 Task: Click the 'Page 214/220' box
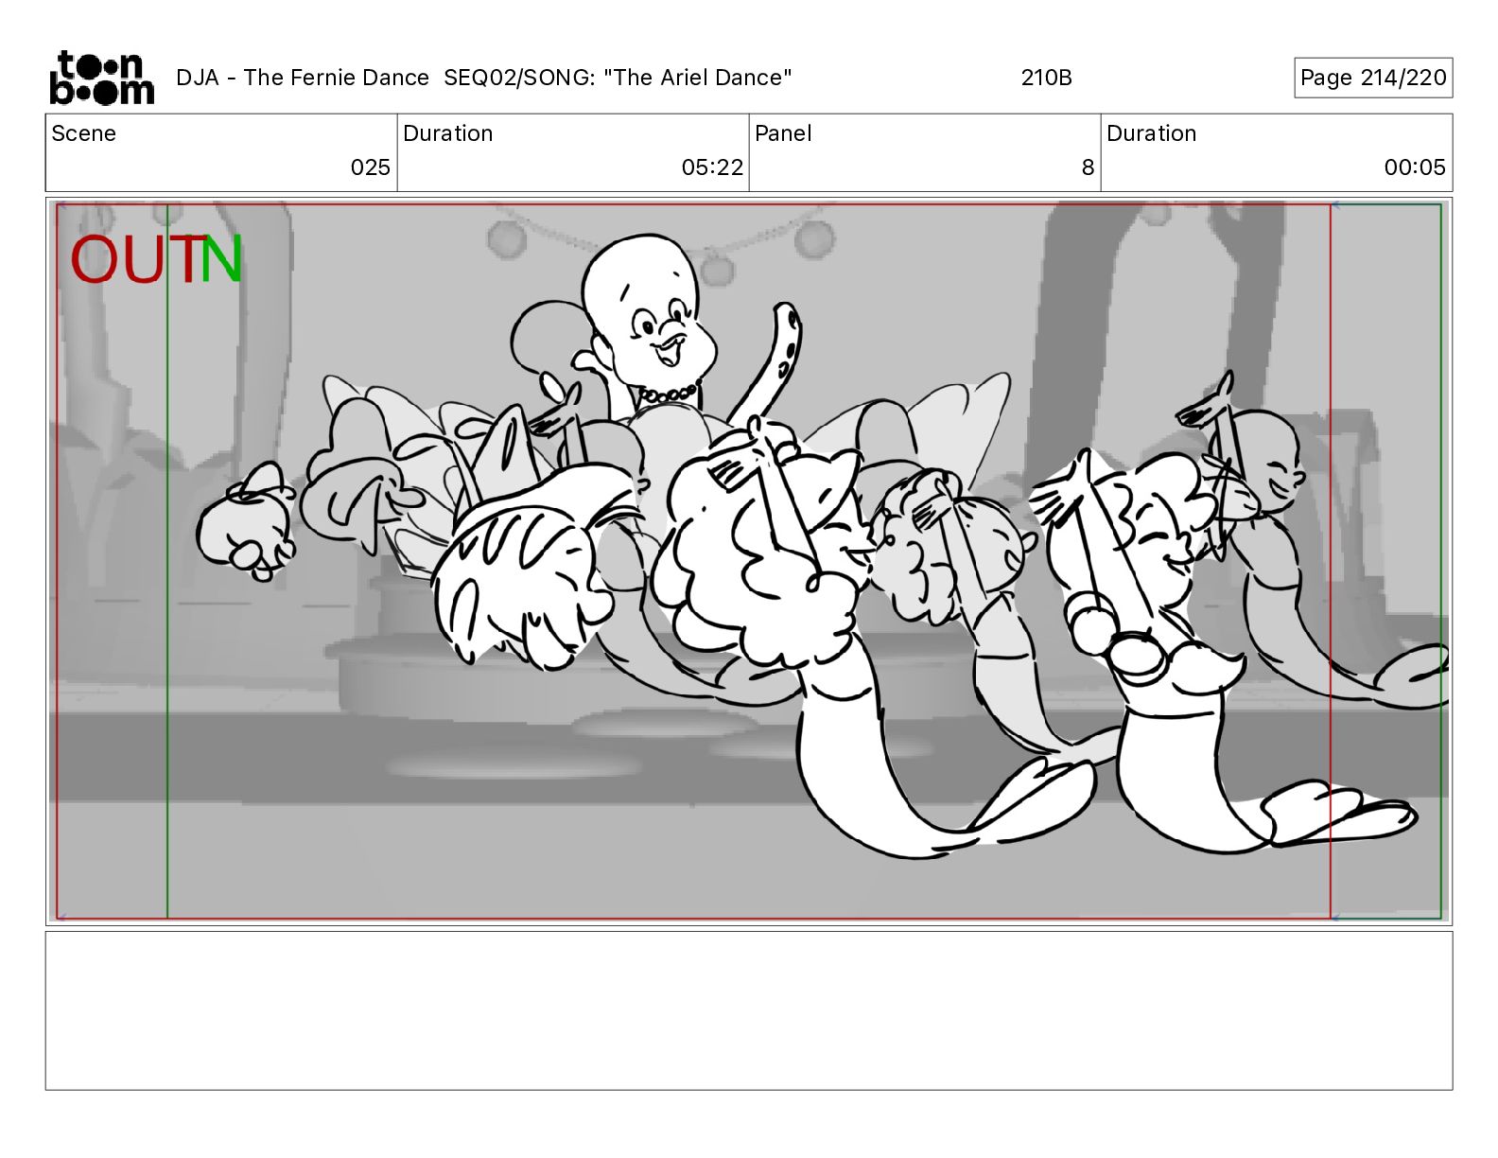[x=1373, y=78]
